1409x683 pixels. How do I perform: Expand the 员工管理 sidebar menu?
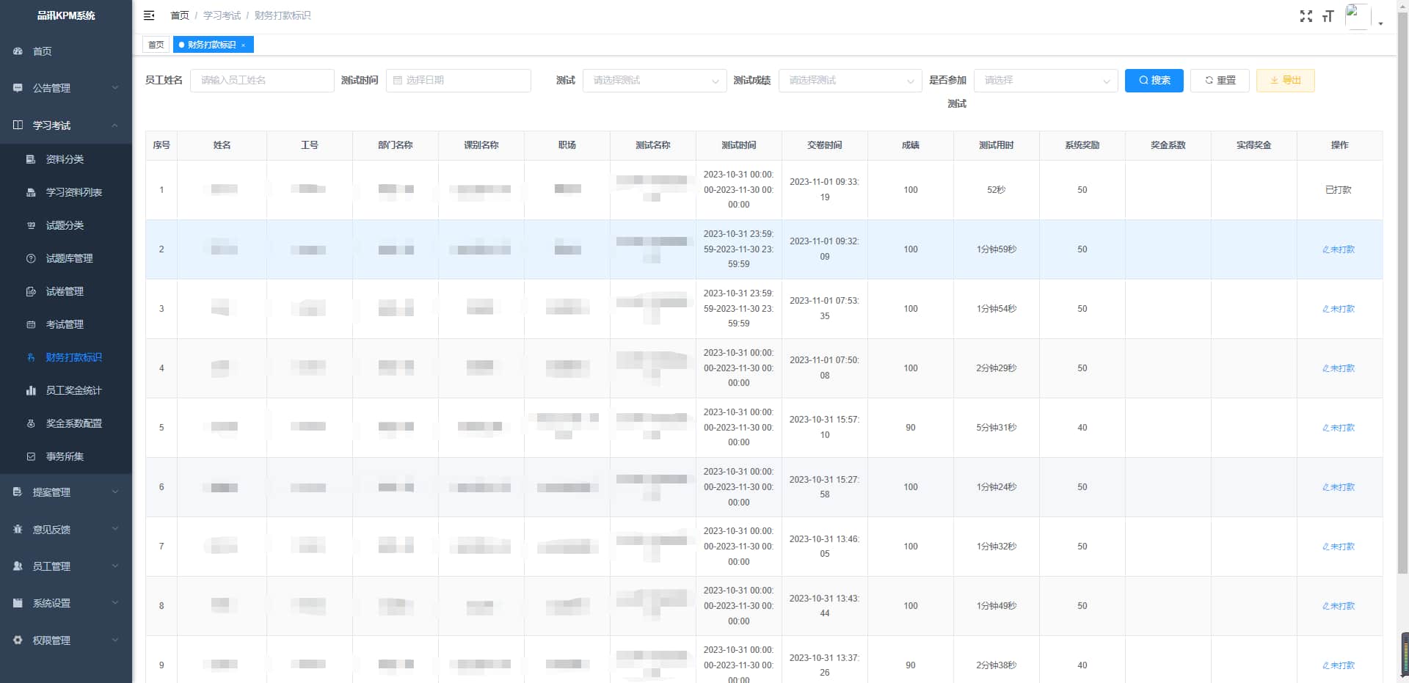click(x=66, y=566)
